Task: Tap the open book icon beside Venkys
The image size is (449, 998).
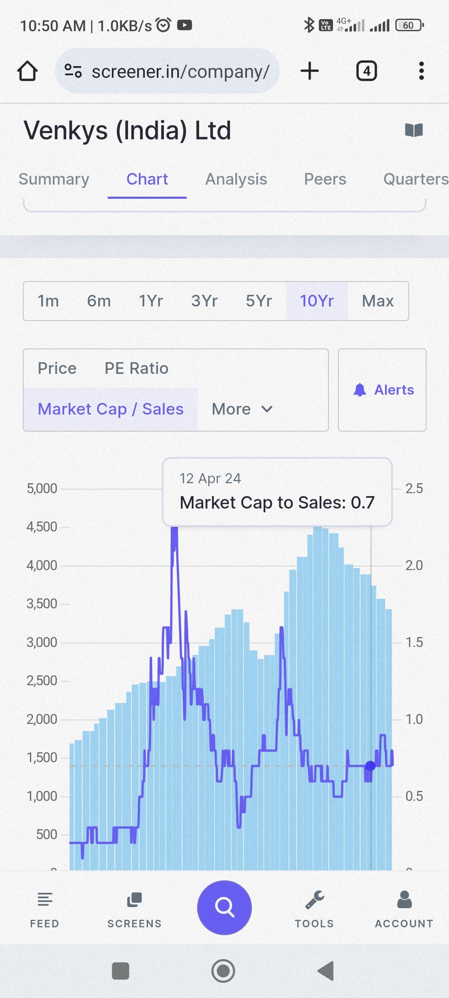Action: tap(414, 130)
